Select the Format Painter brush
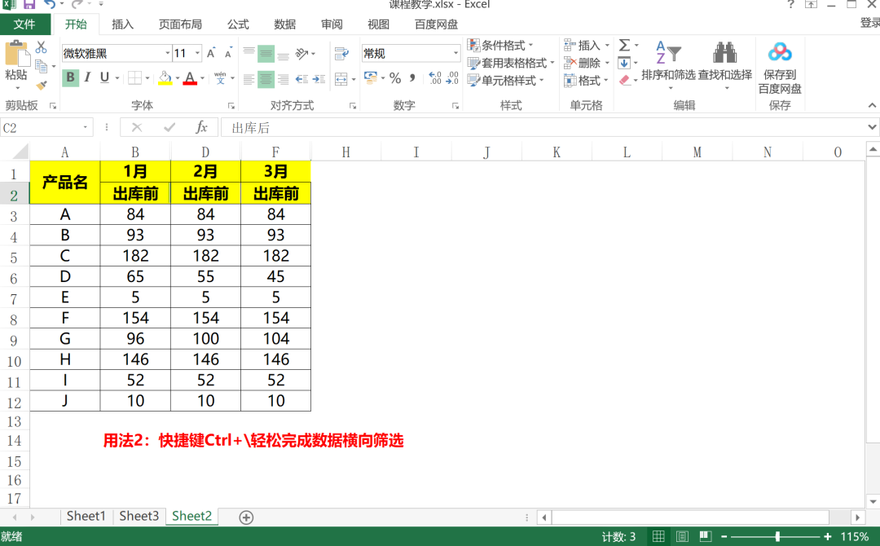Screen dimensions: 880x546 (41, 85)
